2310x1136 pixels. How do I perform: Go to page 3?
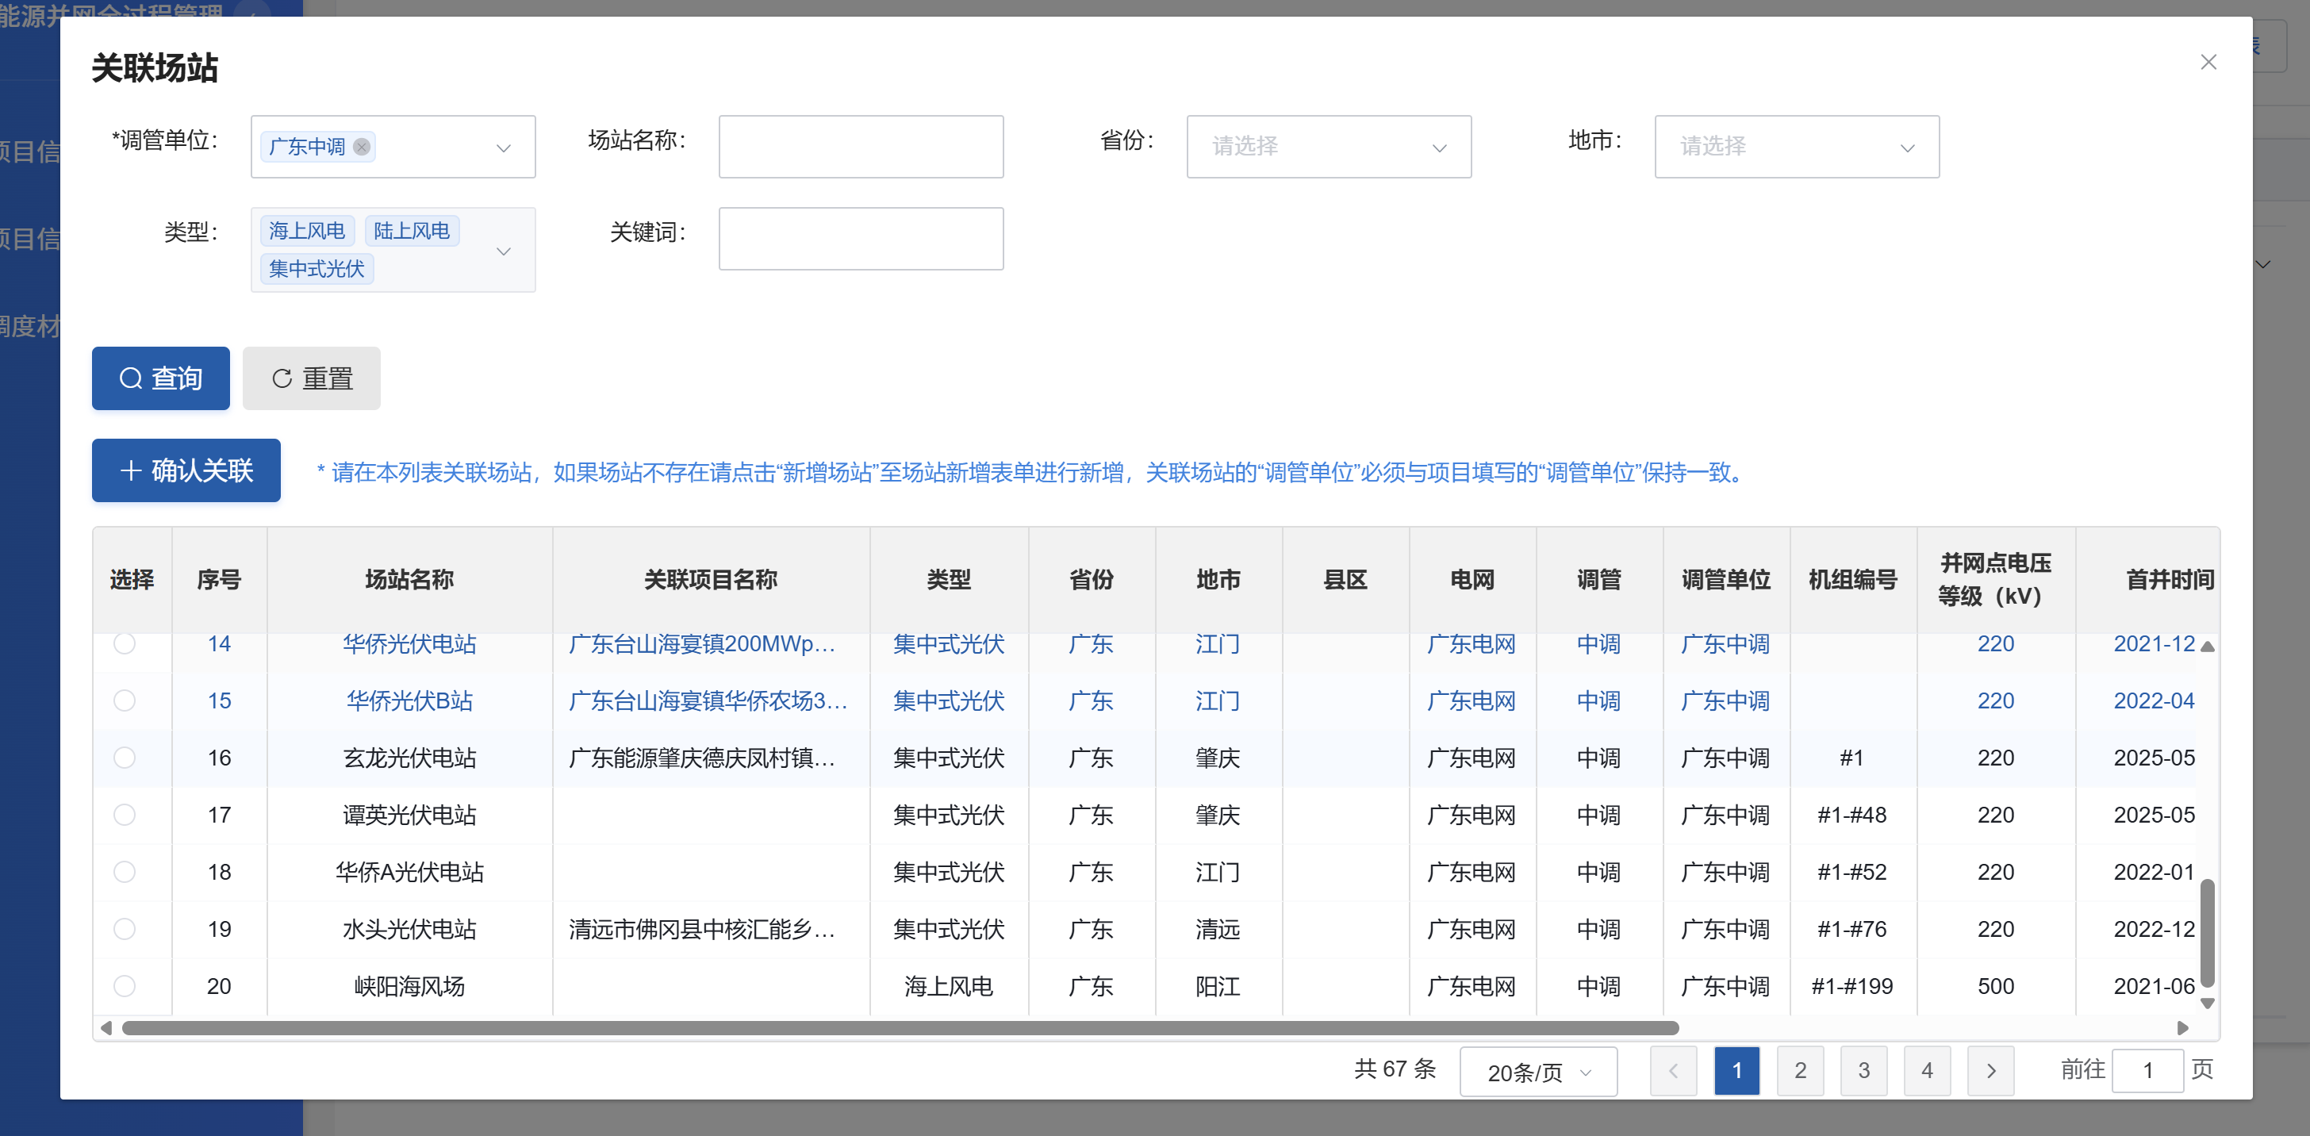click(1864, 1070)
